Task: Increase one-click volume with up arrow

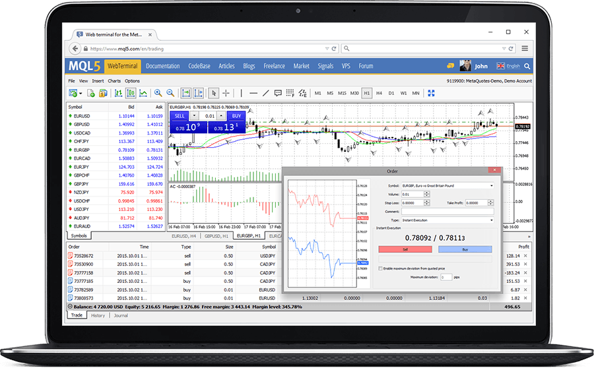Action: pyautogui.click(x=221, y=116)
